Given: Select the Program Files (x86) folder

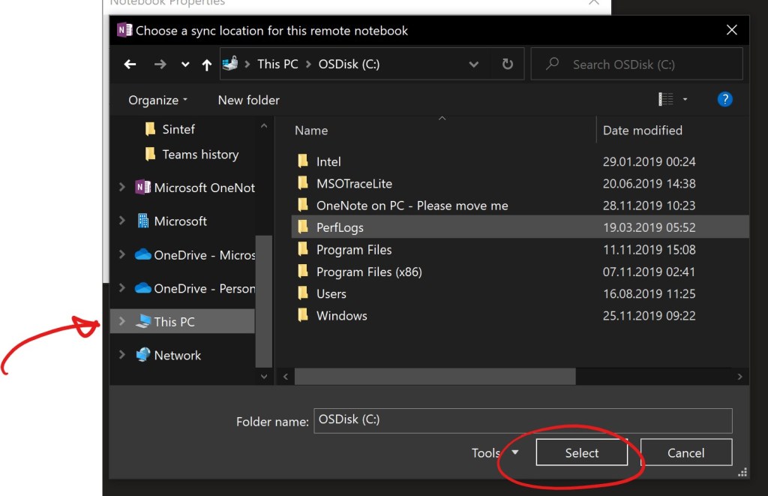Looking at the screenshot, I should pos(369,272).
